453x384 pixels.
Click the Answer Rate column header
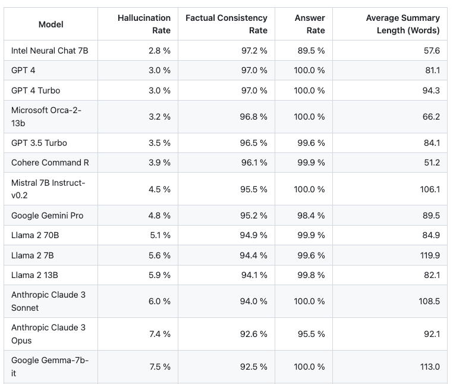(x=310, y=24)
